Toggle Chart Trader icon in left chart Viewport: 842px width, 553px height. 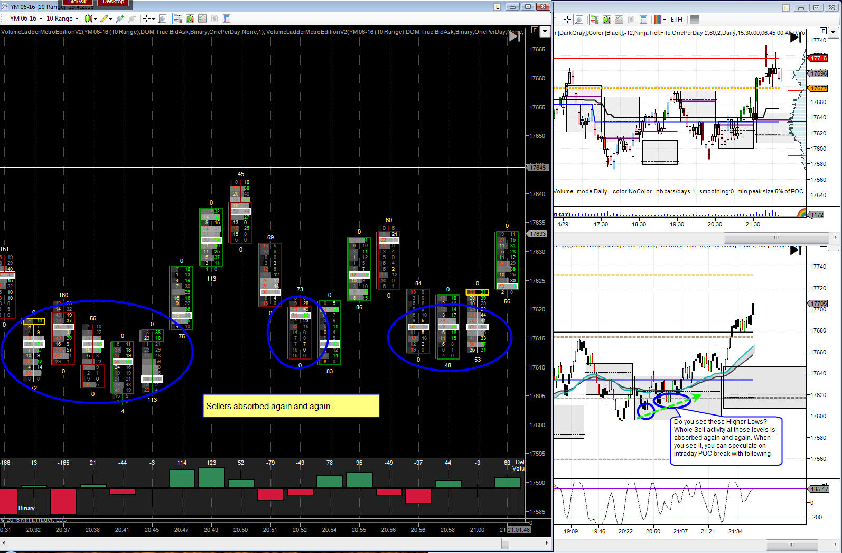pyautogui.click(x=177, y=19)
